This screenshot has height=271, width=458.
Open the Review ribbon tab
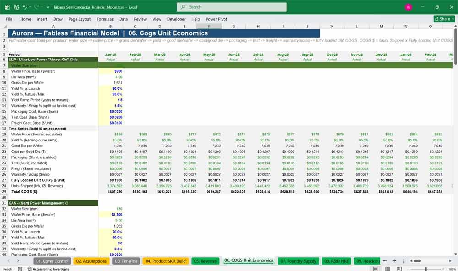pyautogui.click(x=140, y=19)
